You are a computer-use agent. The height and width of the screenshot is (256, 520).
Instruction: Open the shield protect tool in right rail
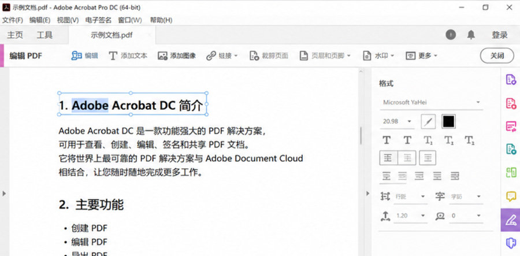(x=511, y=243)
